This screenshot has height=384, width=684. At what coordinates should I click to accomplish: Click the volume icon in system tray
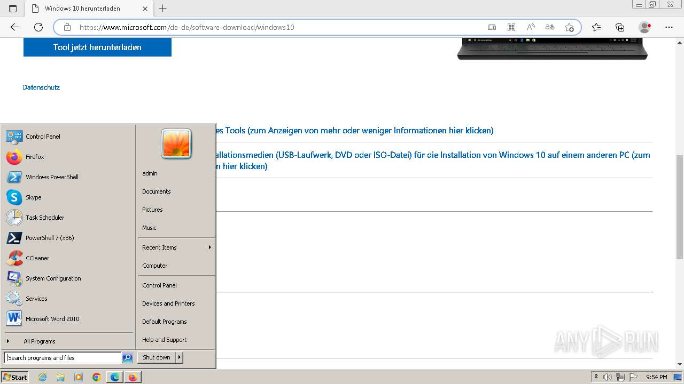pyautogui.click(x=608, y=377)
